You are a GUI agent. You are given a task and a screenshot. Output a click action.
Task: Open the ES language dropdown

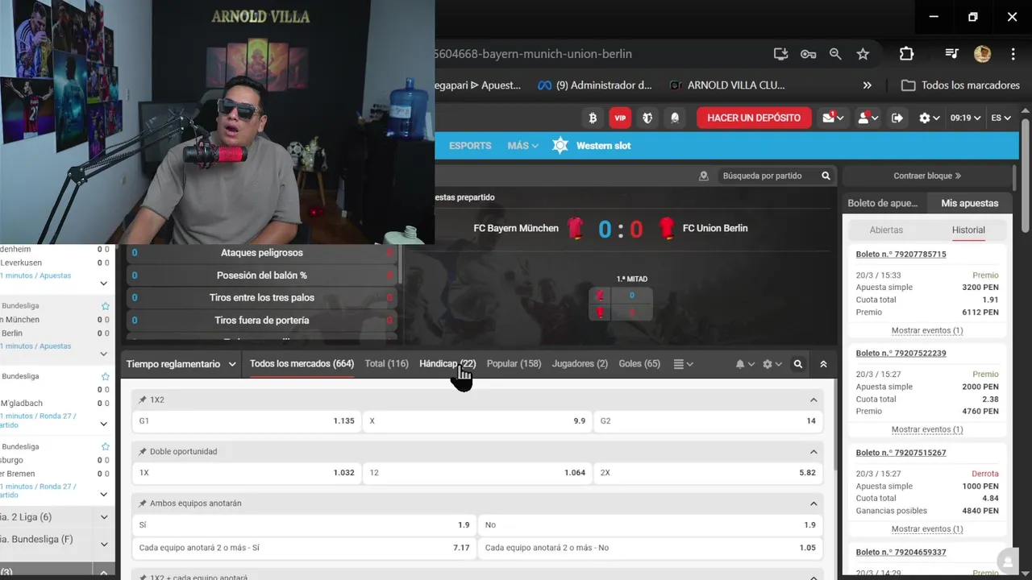coord(1001,118)
